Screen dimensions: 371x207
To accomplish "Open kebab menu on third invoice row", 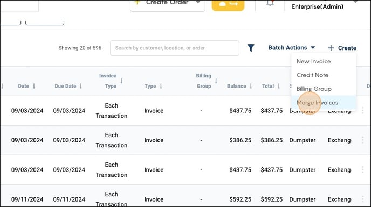I will [x=363, y=170].
